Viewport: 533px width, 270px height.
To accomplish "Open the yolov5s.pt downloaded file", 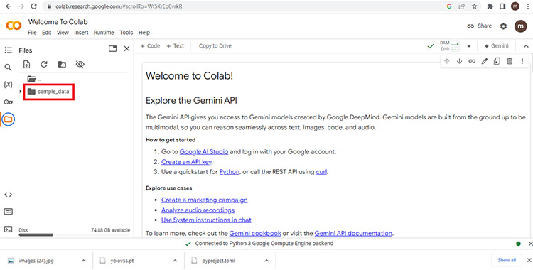I will coord(122,261).
